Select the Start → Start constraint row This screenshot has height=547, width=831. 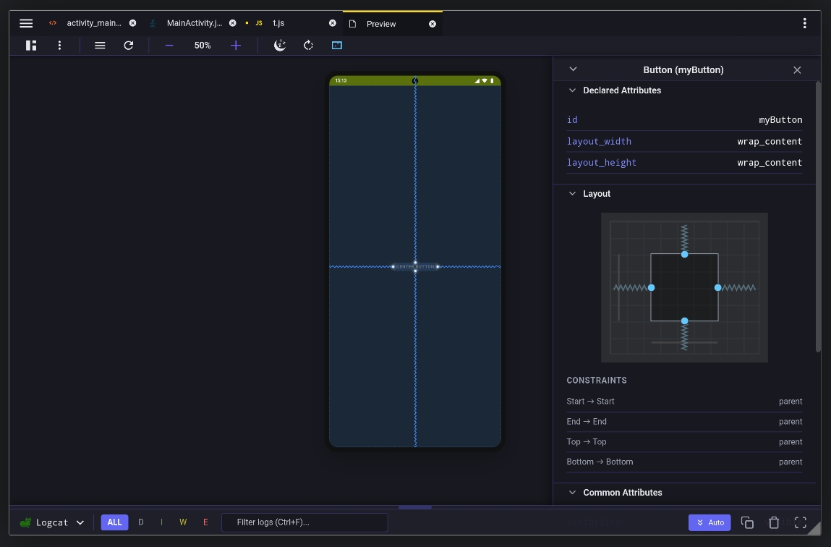pyautogui.click(x=684, y=402)
